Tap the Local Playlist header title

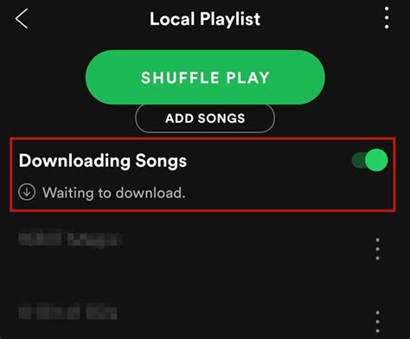pos(205,19)
